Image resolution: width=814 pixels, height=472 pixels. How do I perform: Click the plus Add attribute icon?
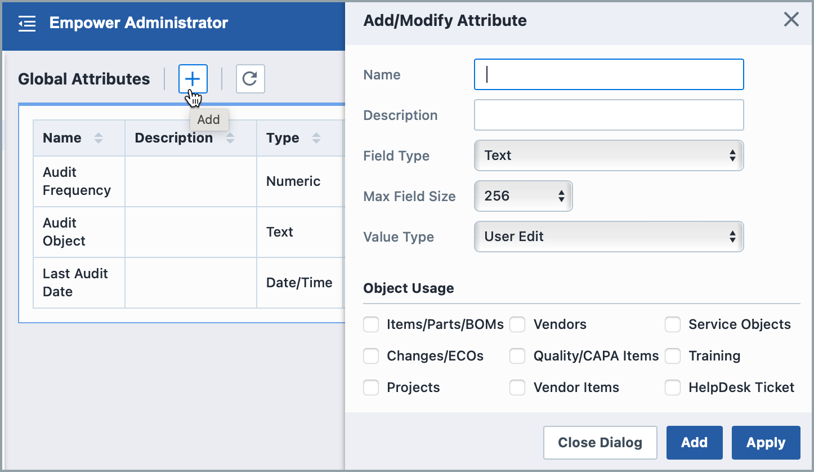pos(193,79)
